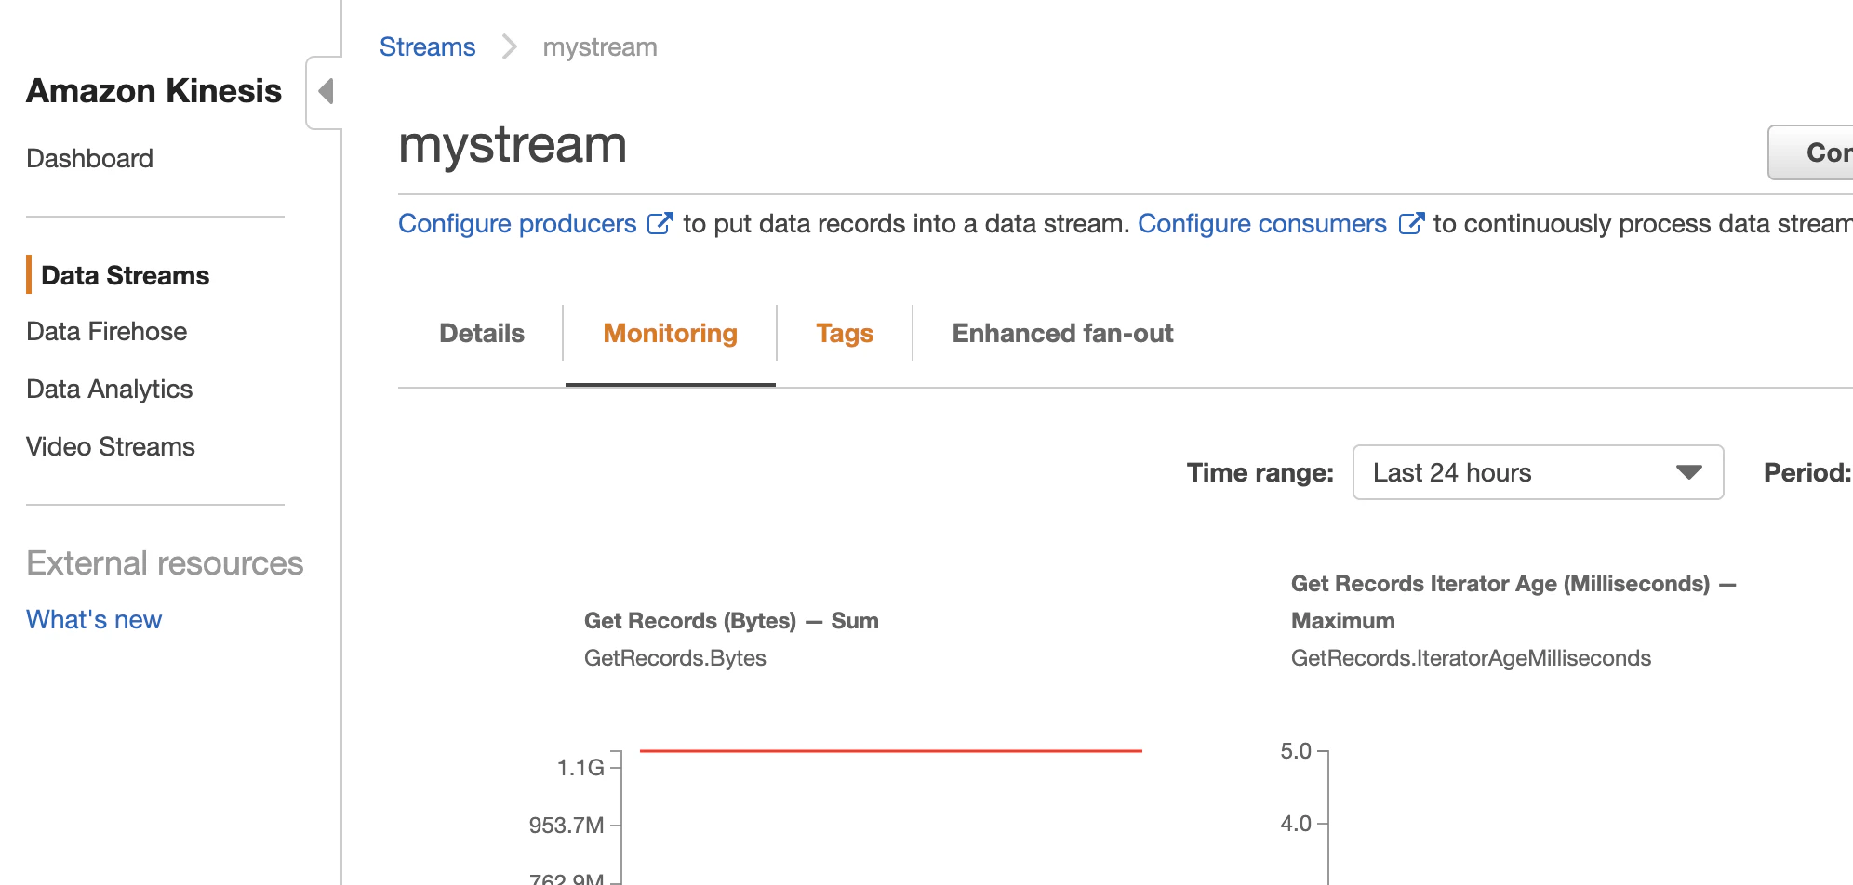This screenshot has height=885, width=1853.
Task: Click the Time range dropdown arrow
Action: 1688,472
